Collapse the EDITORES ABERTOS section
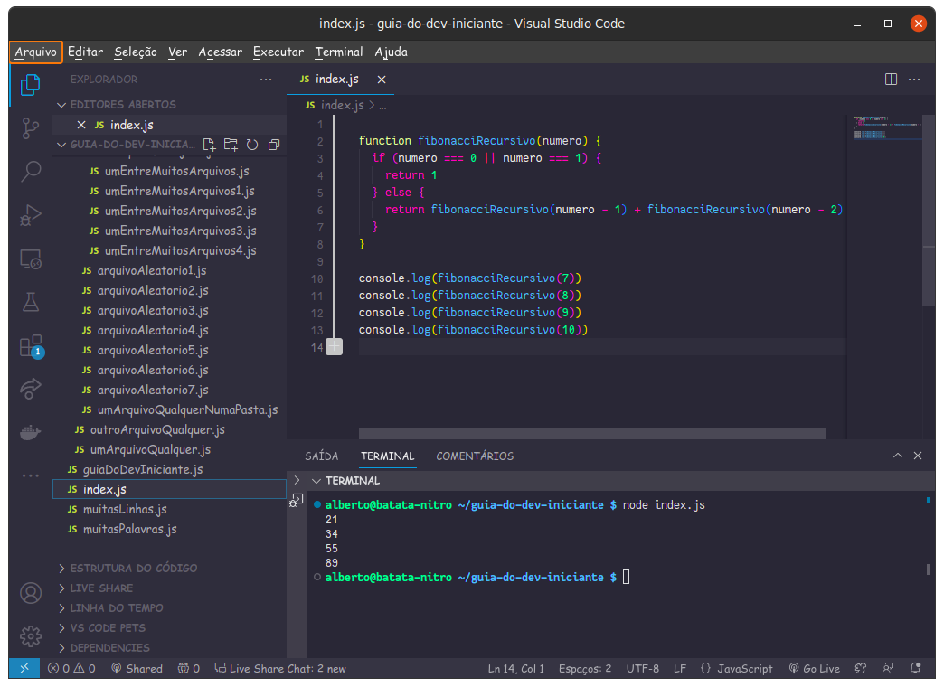The height and width of the screenshot is (687, 944). (123, 105)
